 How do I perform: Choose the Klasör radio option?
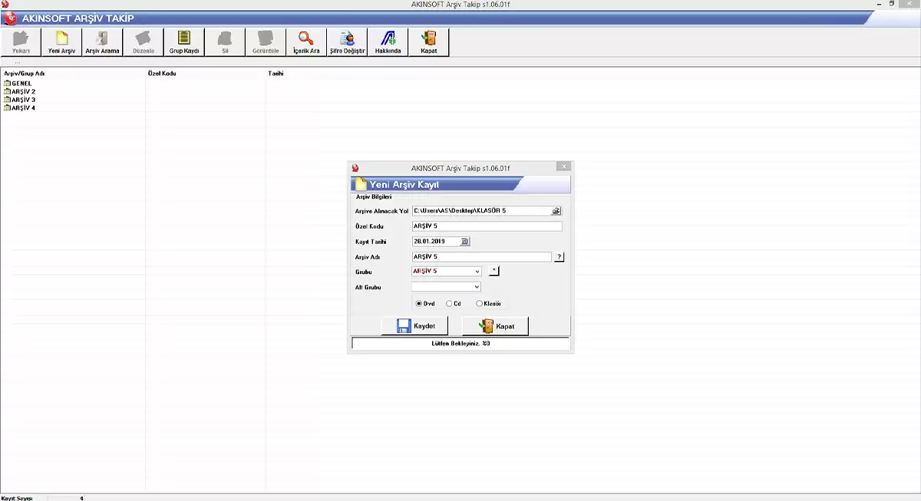[x=480, y=303]
